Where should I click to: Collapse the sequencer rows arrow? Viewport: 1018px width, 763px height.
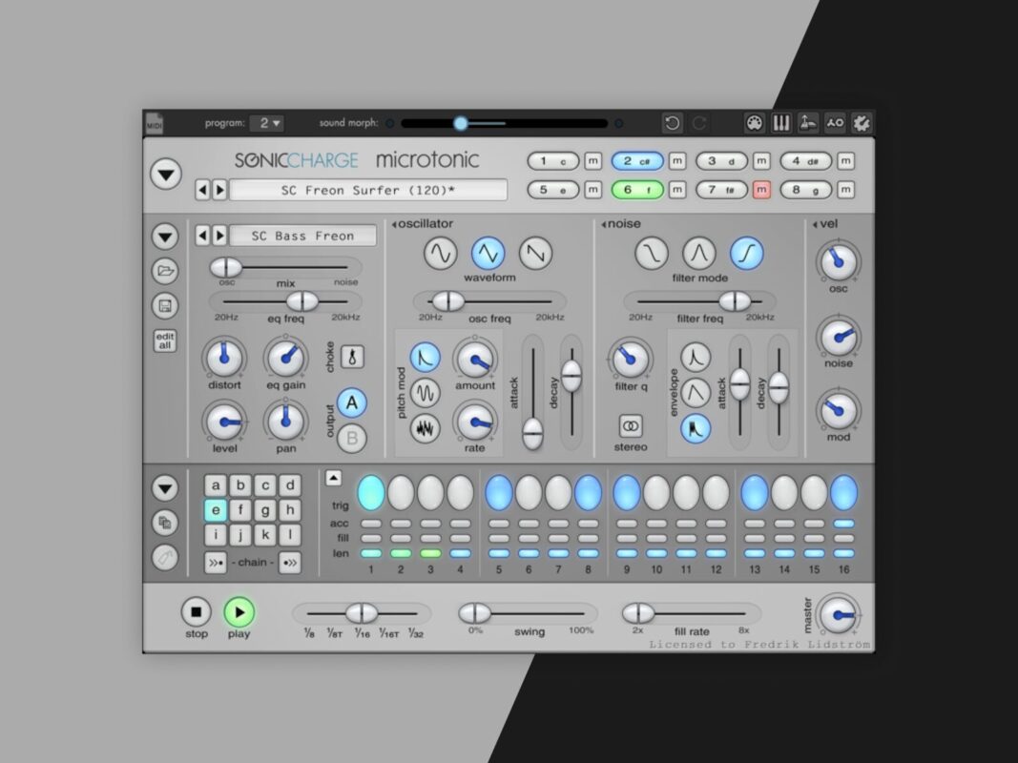coord(333,478)
